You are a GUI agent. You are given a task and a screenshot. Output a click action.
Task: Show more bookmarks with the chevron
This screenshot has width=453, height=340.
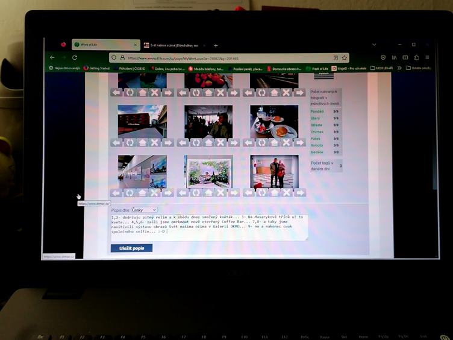coord(399,68)
